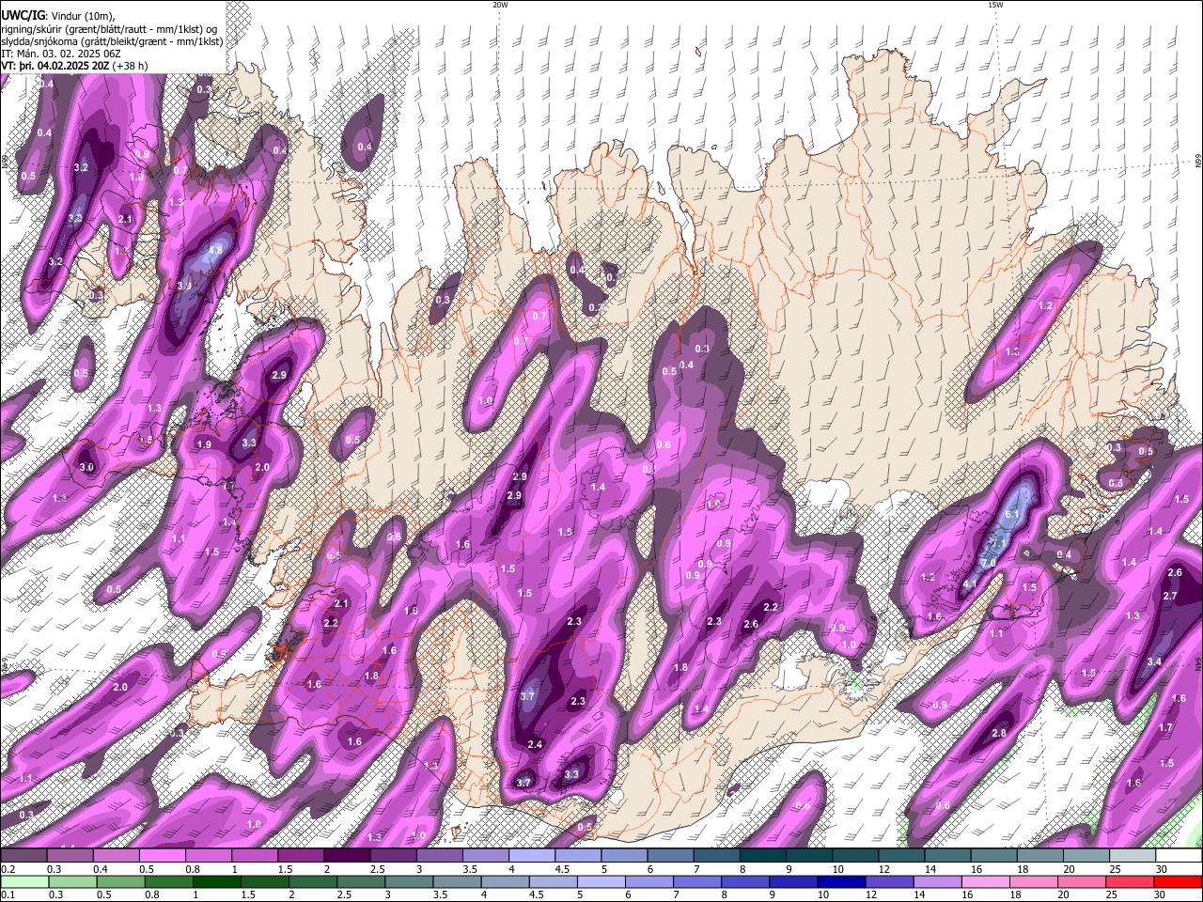Select top legend swatch between 14 and 16
This screenshot has height=902, width=1203.
947,856
